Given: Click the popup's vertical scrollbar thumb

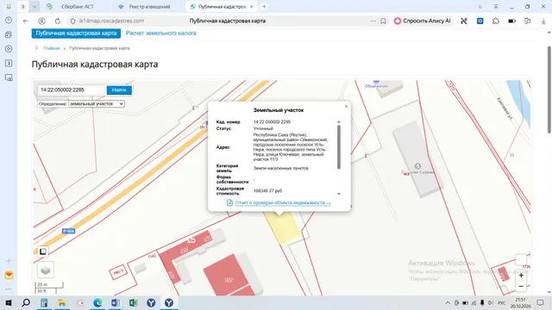Looking at the screenshot, I should (x=339, y=147).
